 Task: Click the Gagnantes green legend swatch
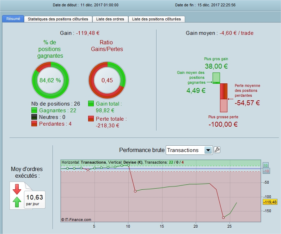pyautogui.click(x=34, y=110)
